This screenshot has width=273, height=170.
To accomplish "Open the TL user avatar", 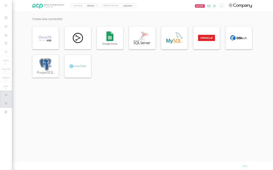I will click(x=222, y=6).
